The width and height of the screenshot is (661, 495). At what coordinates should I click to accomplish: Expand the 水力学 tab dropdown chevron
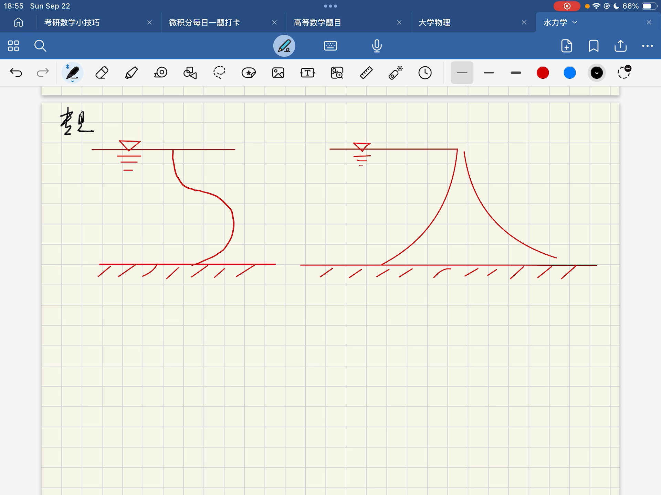tap(575, 22)
